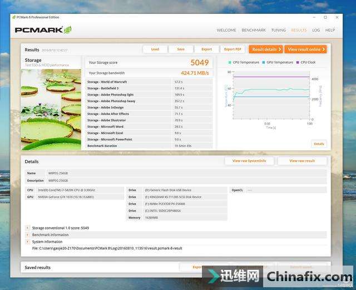
Task: Click the Save button
Action: click(181, 49)
